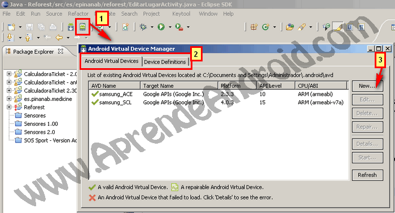Click the New Java Class icon
395x213 pixels.
266,27
